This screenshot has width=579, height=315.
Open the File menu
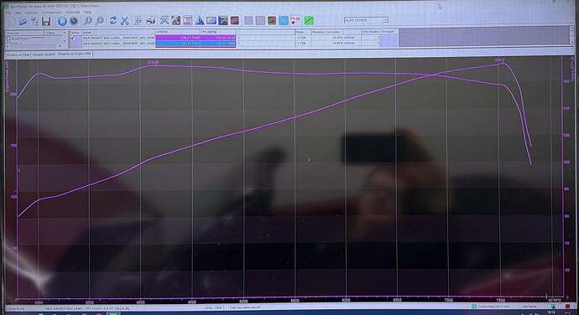8,13
